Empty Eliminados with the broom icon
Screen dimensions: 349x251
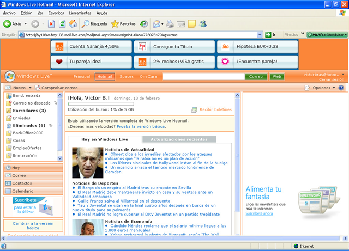[51, 125]
